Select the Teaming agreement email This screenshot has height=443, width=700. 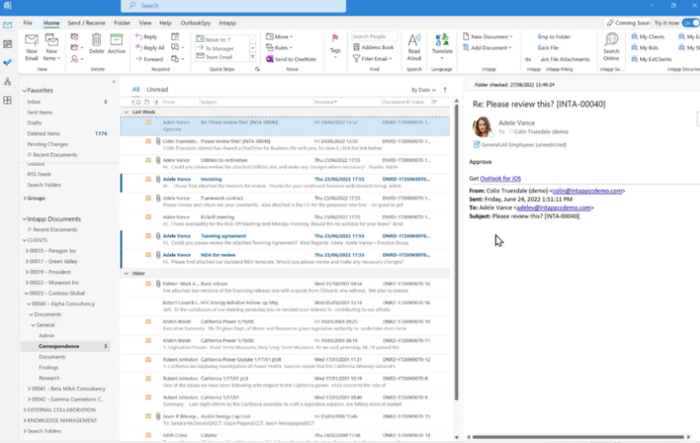click(x=285, y=239)
